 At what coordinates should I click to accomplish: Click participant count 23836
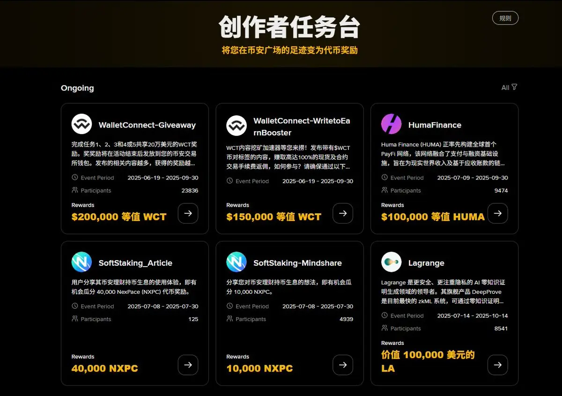tap(190, 191)
